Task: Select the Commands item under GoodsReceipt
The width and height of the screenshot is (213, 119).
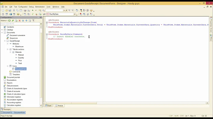Action: coord(16,72)
